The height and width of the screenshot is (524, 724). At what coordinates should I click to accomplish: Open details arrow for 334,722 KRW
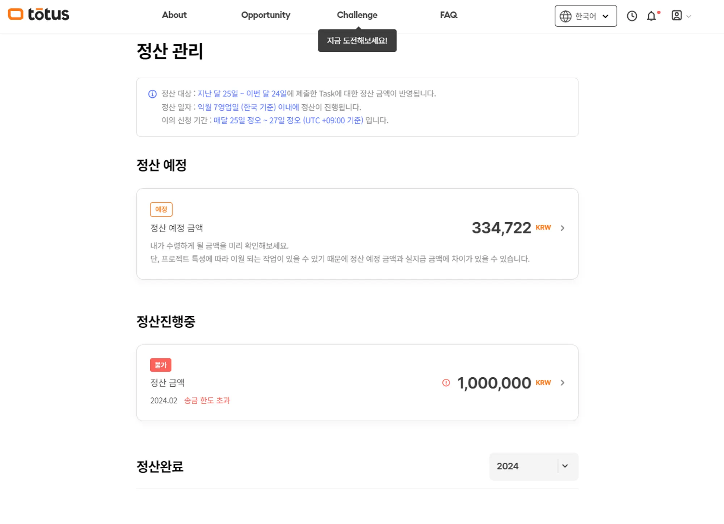click(x=563, y=228)
